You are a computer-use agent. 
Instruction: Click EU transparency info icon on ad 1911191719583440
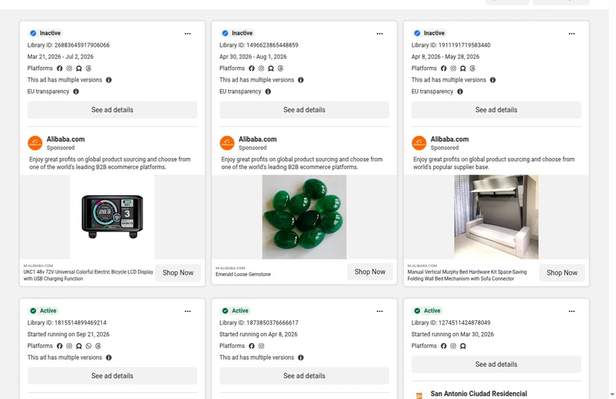point(460,92)
